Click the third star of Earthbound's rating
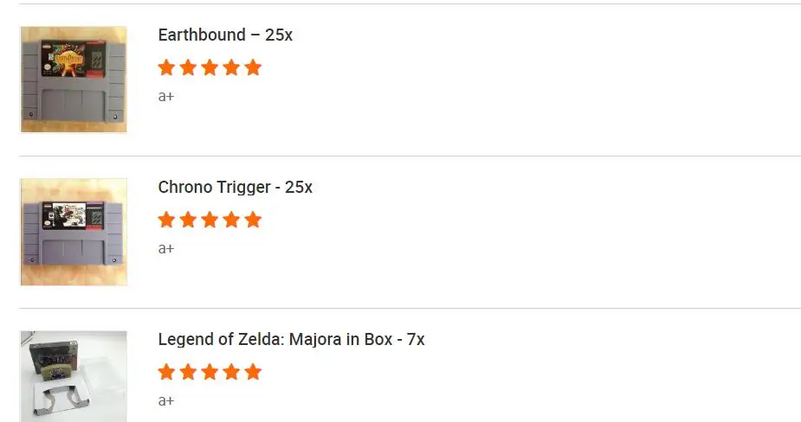801x422 pixels. coord(210,67)
